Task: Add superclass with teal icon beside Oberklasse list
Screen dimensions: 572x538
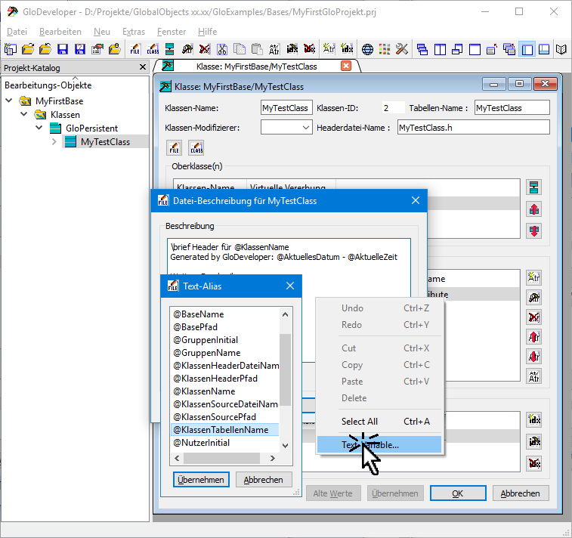Action: pos(533,187)
